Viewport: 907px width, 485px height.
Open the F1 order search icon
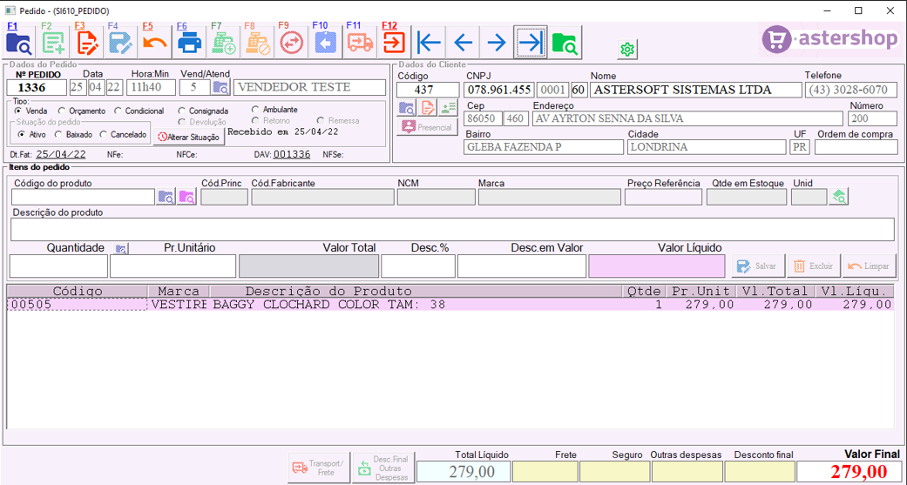(19, 42)
